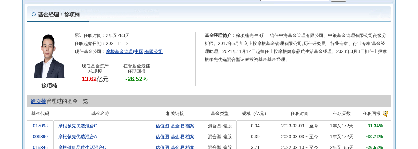Click the 累计任职时间：2年又283天 text

[102, 35]
